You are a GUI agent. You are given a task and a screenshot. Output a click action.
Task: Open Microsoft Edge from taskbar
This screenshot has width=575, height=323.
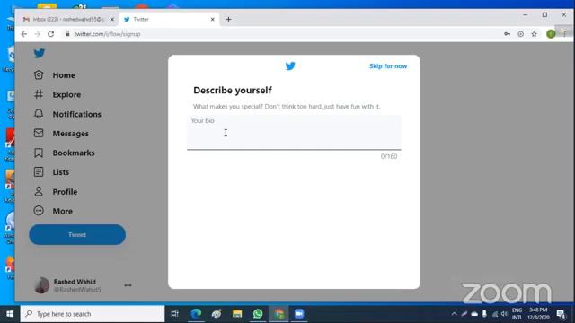coord(196,314)
